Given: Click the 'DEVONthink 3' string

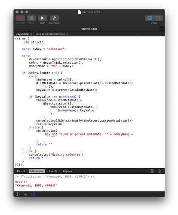Looking at the screenshot, I should point(85,59).
